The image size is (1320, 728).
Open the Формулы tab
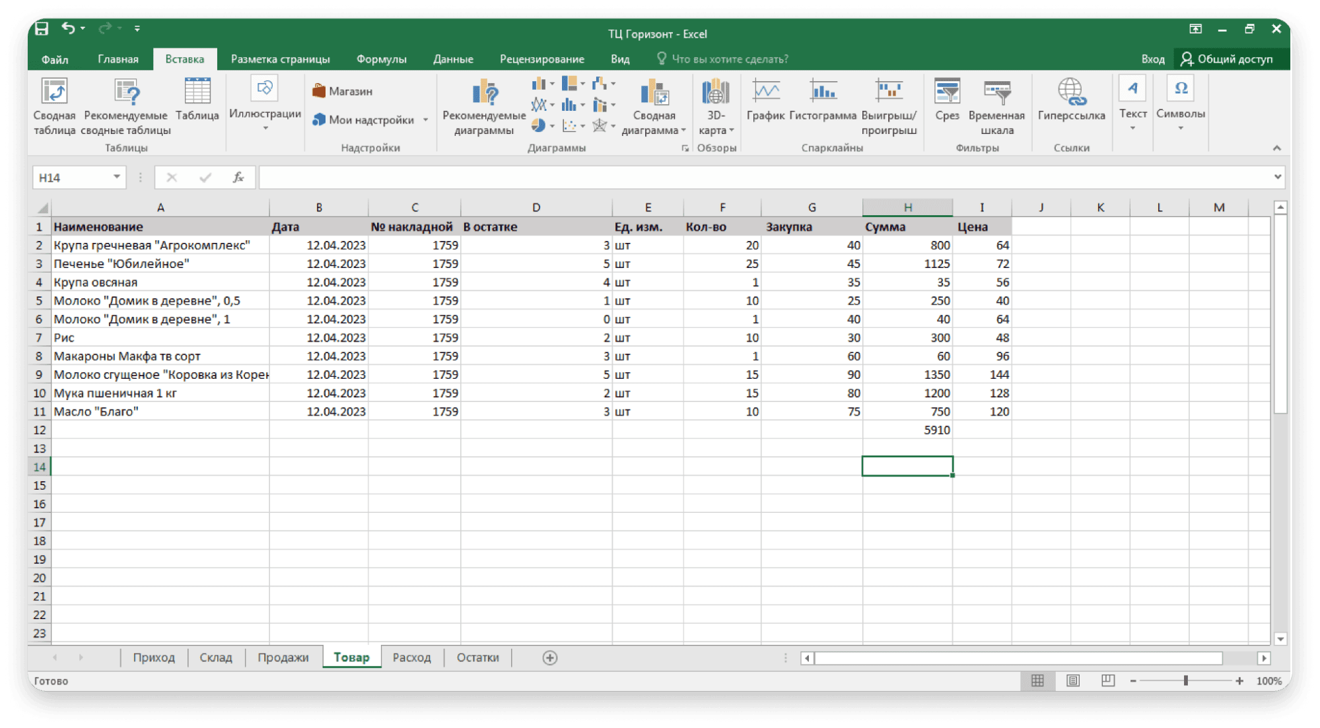point(381,59)
